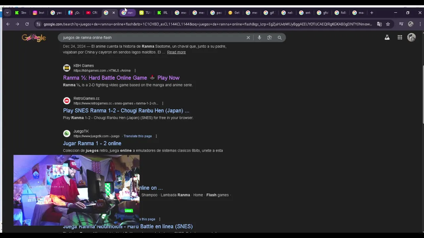Switch to the 'ma' Google tab
The image size is (424, 238).
358,13
